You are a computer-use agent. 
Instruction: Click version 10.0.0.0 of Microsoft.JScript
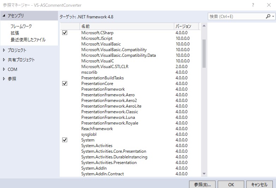click(x=183, y=38)
